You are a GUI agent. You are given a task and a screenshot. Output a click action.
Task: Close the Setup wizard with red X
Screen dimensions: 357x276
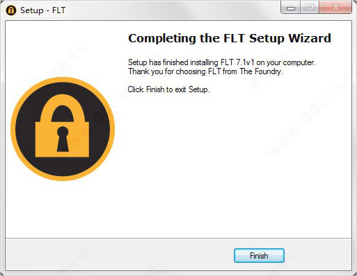tap(335, 8)
